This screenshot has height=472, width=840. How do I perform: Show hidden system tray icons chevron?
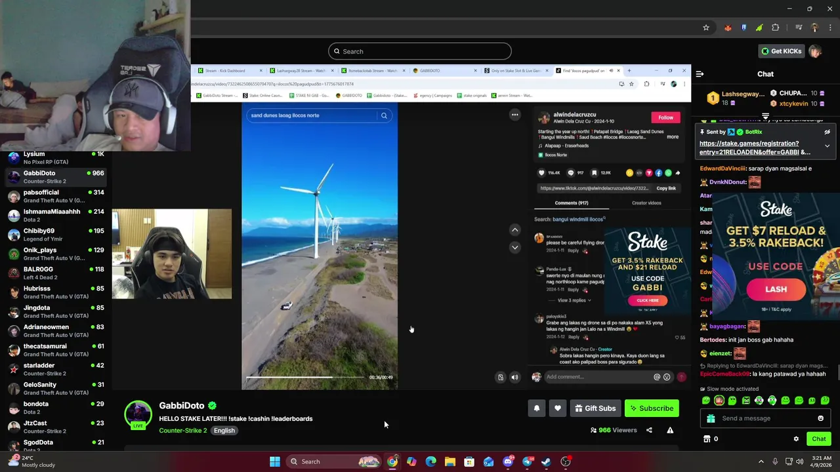(761, 462)
